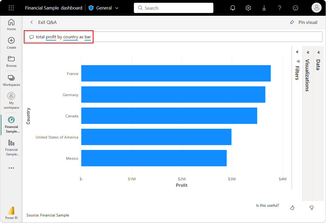Click the back arrow beside Exit Q&A
The height and width of the screenshot is (223, 326).
pyautogui.click(x=32, y=22)
